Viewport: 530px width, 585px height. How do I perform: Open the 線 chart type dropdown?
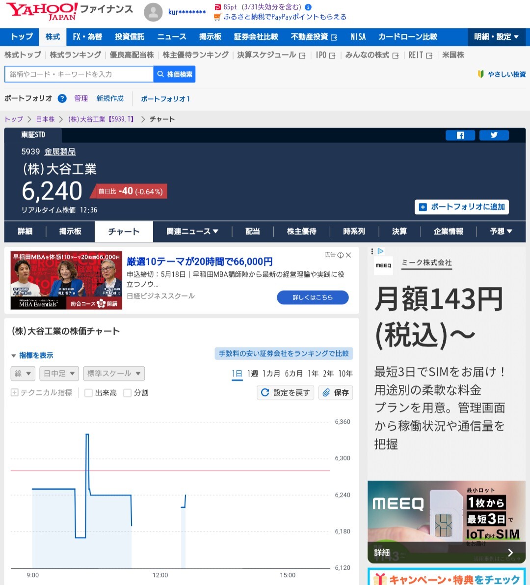(x=23, y=374)
